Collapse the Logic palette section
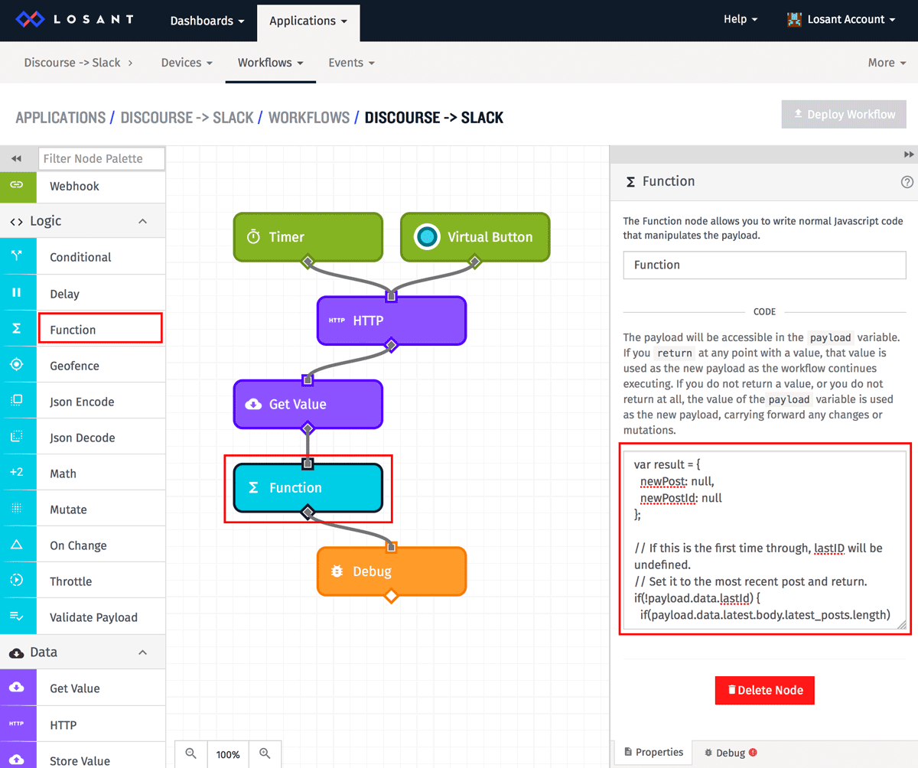The height and width of the screenshot is (768, 918). pyautogui.click(x=142, y=221)
